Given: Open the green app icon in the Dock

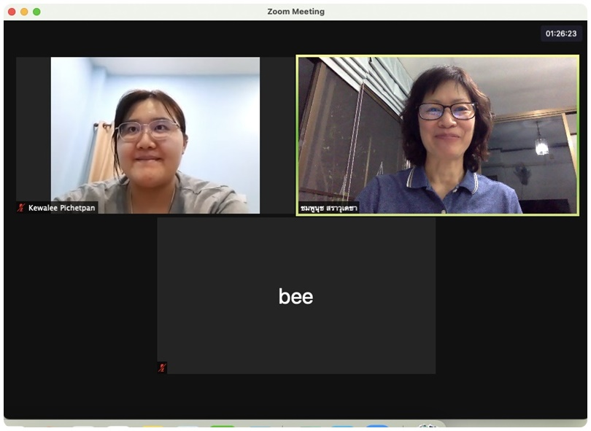Looking at the screenshot, I should coord(223,427).
